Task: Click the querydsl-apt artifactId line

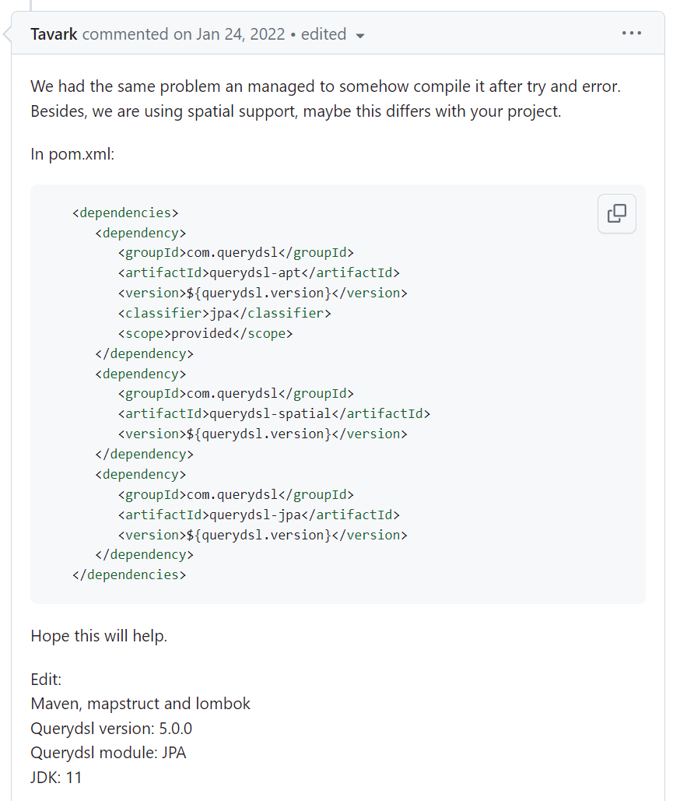Action: coord(258,272)
